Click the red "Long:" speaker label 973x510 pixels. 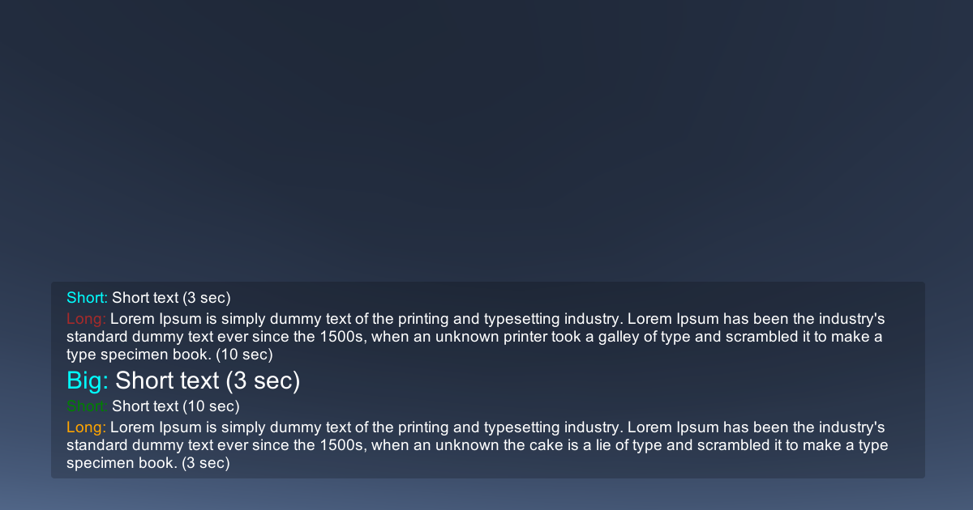point(86,318)
